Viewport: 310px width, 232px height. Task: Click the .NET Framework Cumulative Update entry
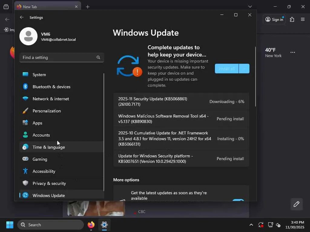[x=181, y=138]
